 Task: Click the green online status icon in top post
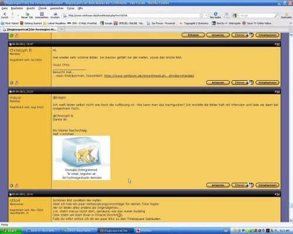pos(12,36)
